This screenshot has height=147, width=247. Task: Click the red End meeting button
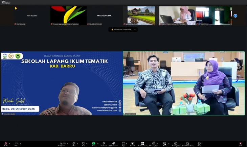(241, 144)
